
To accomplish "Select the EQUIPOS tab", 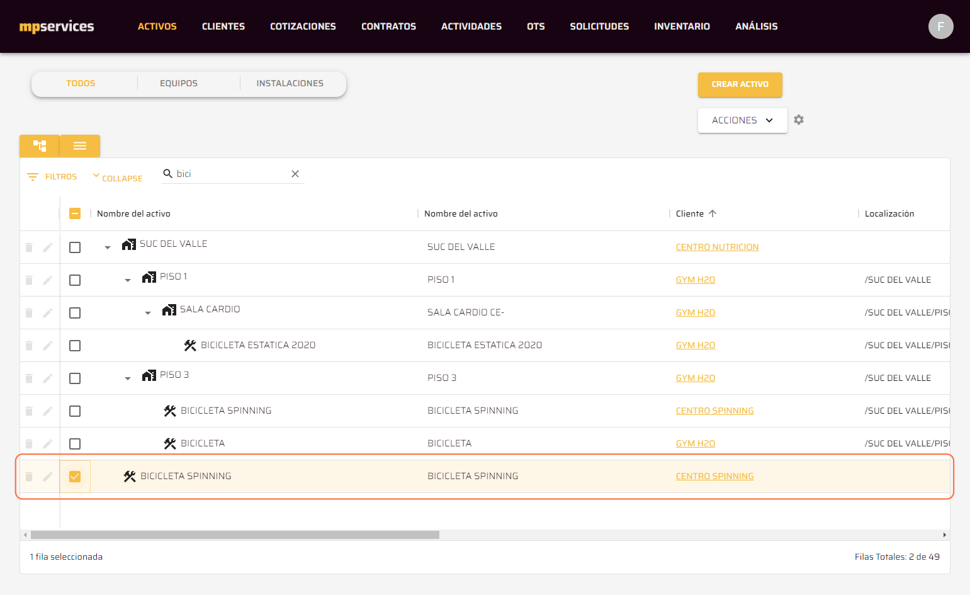I will tap(179, 83).
